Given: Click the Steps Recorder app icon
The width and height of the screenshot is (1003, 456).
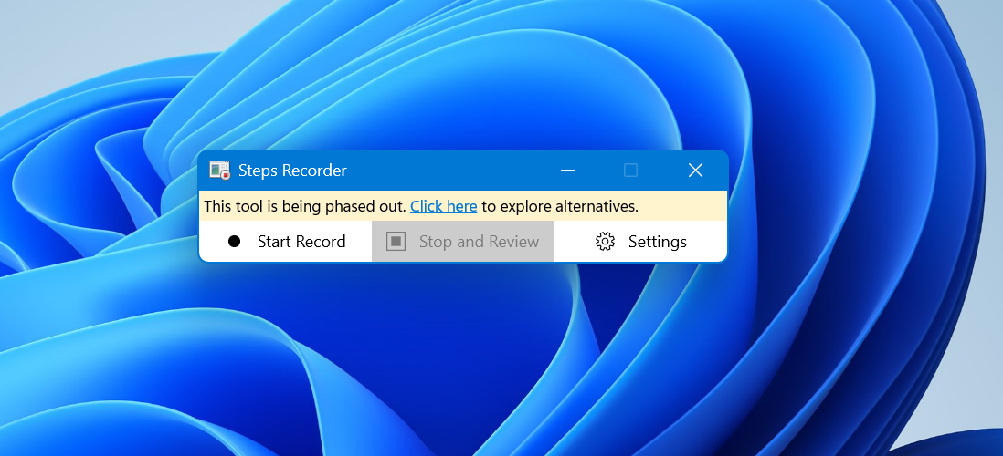Looking at the screenshot, I should [x=219, y=170].
